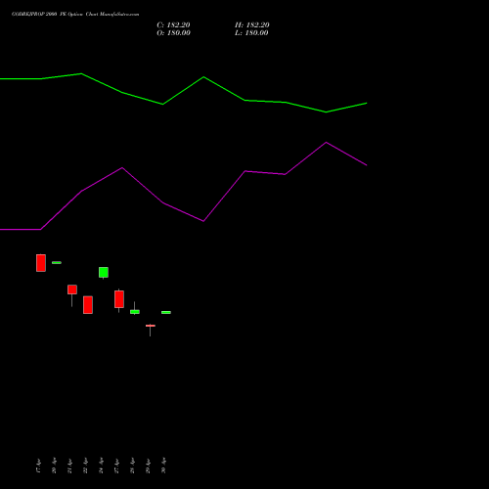Select the red candlestick for 17 Apr

tap(41, 263)
